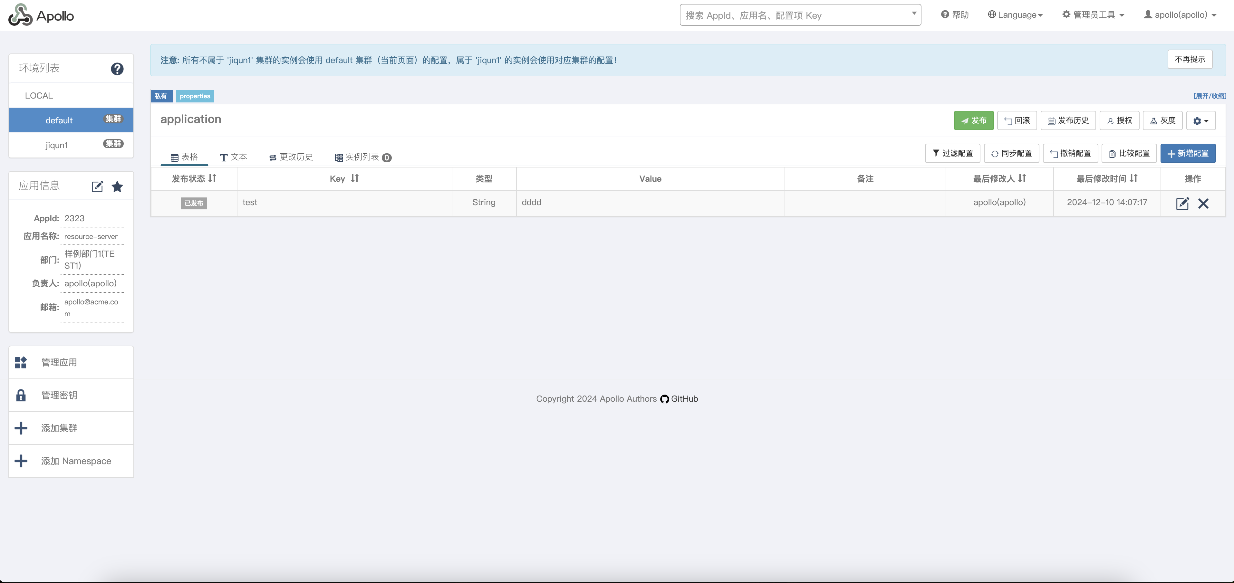This screenshot has width=1234, height=583.
Task: Sort by 发布状态 column
Action: pyautogui.click(x=212, y=178)
